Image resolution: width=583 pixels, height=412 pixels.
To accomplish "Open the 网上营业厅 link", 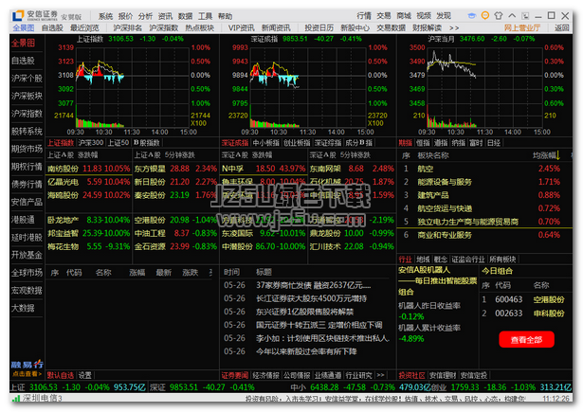I will pos(522,27).
